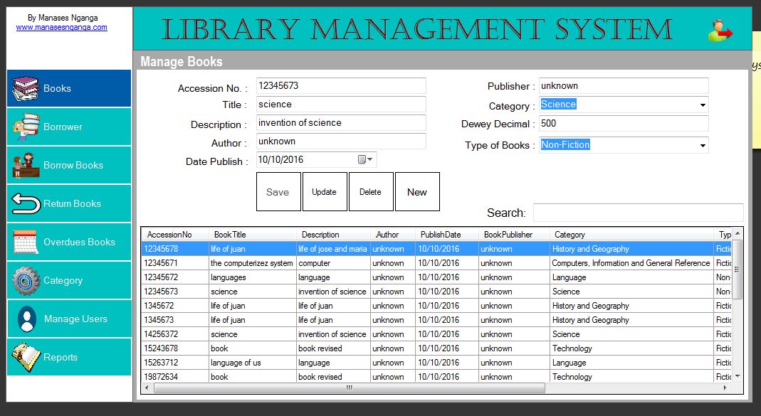Click the Reports notebook icon
Image resolution: width=761 pixels, height=416 pixels.
[x=26, y=357]
